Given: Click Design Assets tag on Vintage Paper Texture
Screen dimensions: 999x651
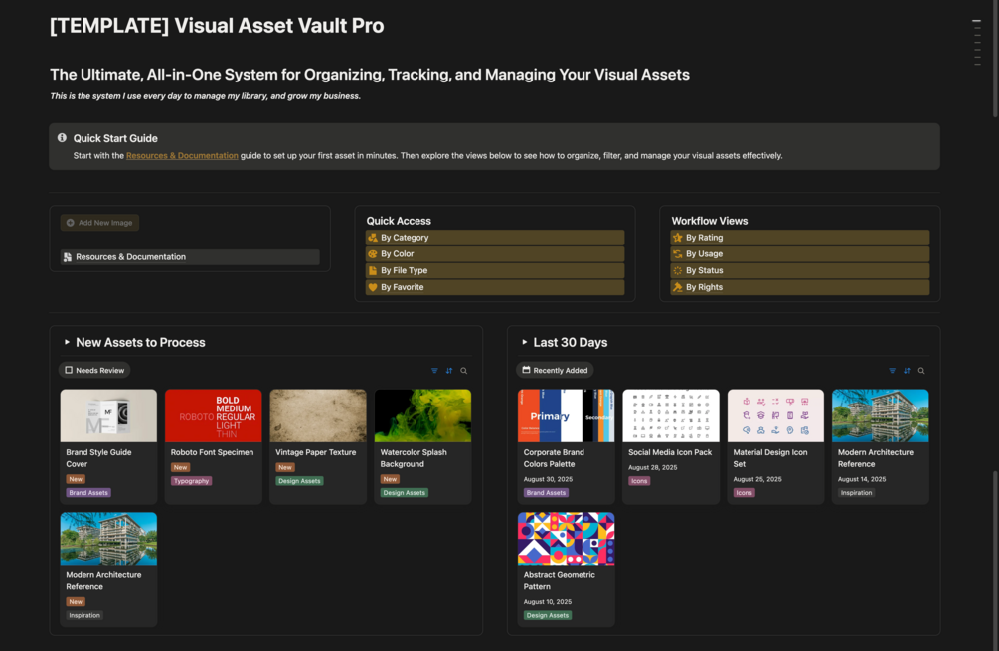Looking at the screenshot, I should click(299, 481).
